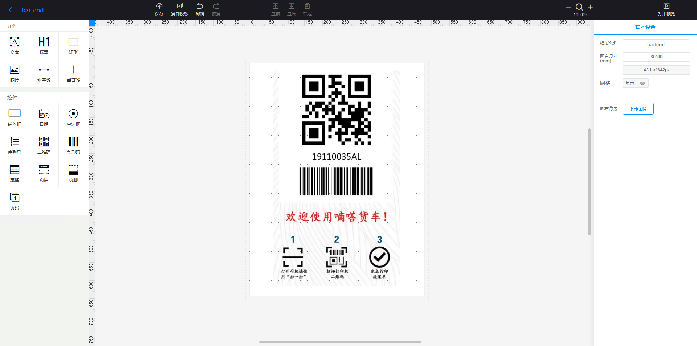The image size is (697, 346).
Task: Click the step 3 checkmark graphic
Action: (x=379, y=257)
